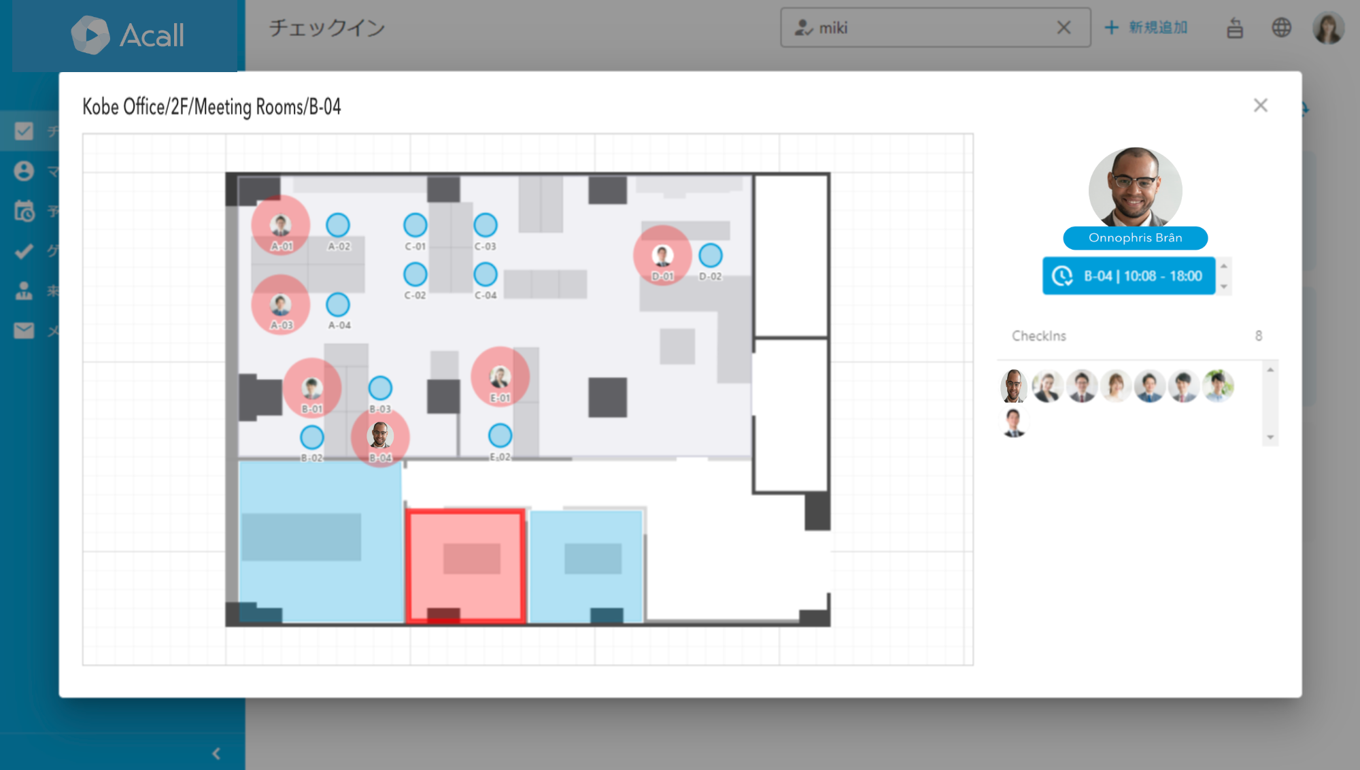Click the B-04 10:08 - 18:00 button
The image size is (1360, 770).
pyautogui.click(x=1129, y=275)
